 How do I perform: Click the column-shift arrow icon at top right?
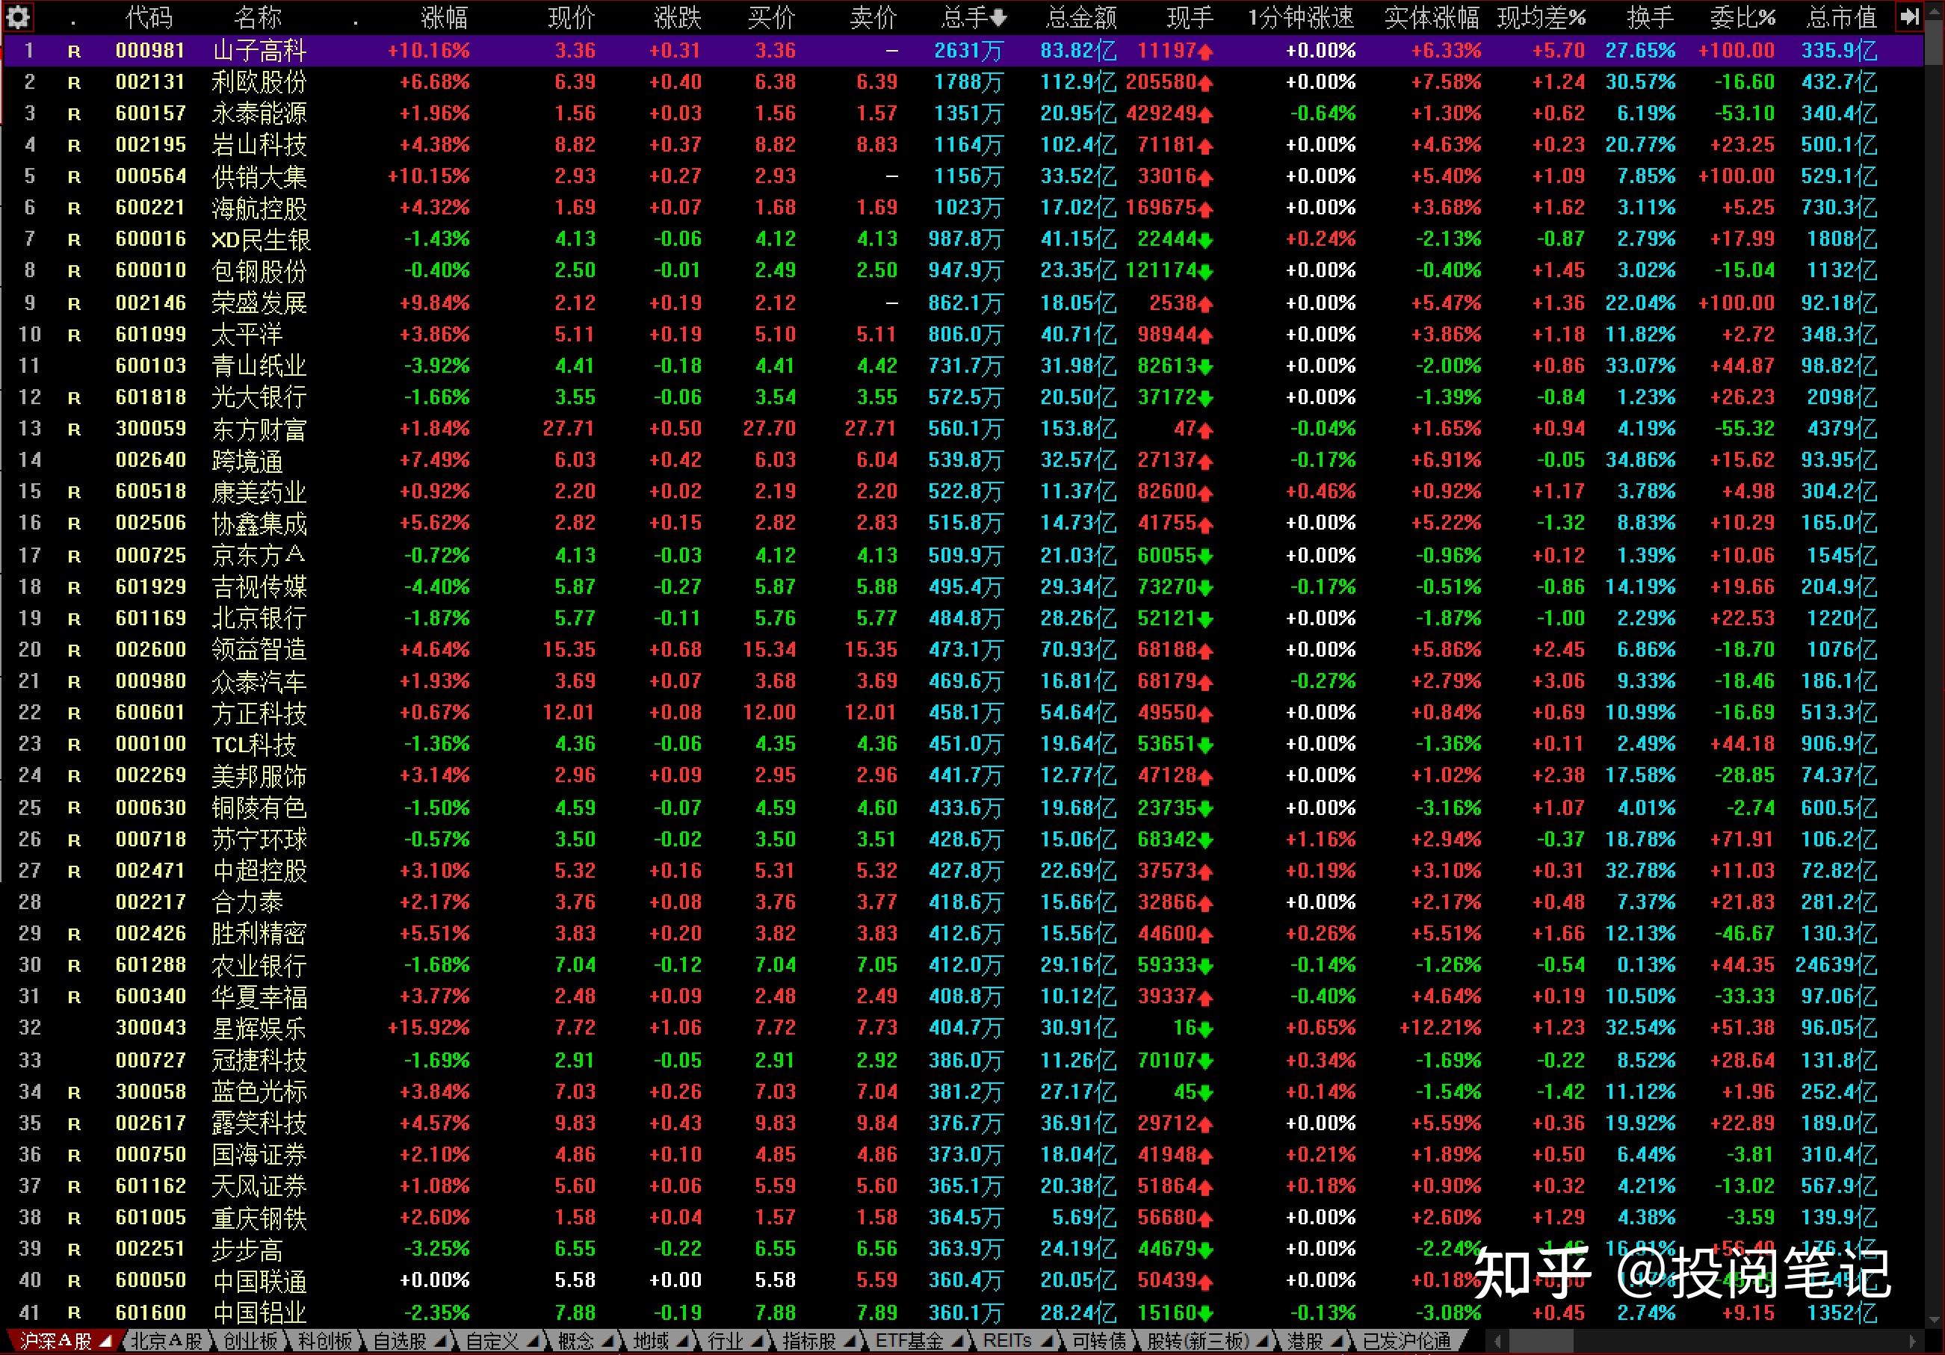click(x=1909, y=16)
